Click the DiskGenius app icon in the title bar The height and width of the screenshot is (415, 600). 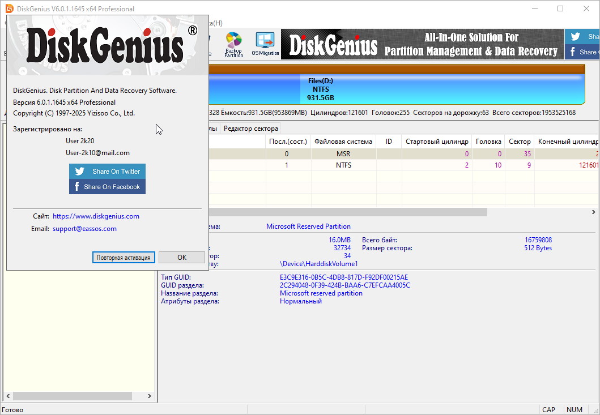click(x=9, y=8)
